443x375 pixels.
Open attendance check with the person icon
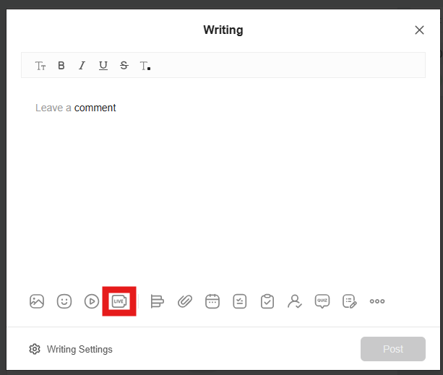[295, 301]
